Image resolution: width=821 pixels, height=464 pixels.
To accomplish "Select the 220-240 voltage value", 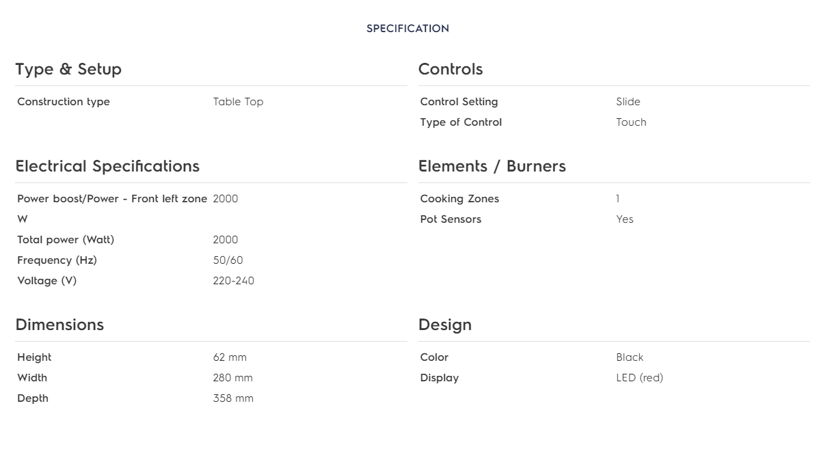I will pos(233,281).
